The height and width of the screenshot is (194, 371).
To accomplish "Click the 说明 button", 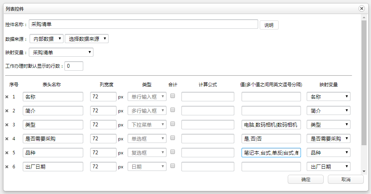I will (269, 25).
